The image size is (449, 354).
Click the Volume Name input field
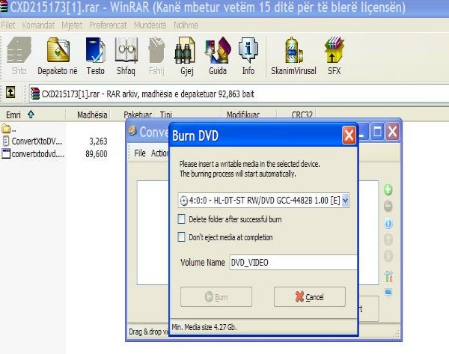(293, 262)
